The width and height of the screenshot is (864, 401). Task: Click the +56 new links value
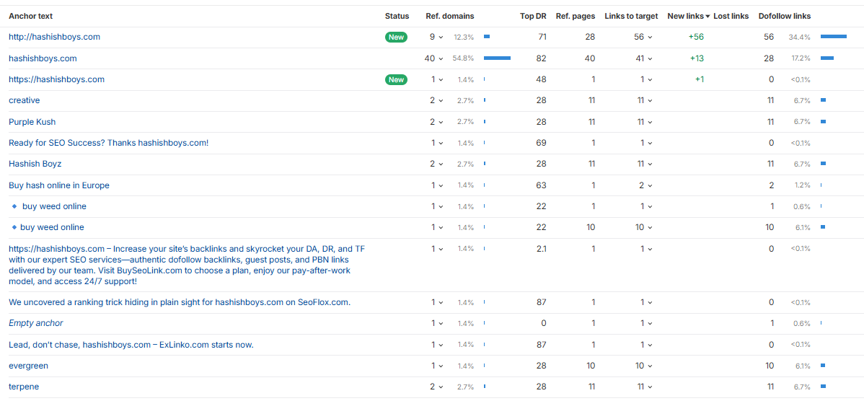pos(696,37)
